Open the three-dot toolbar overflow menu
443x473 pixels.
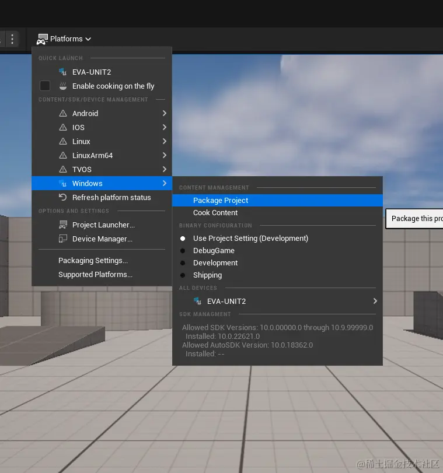(x=12, y=39)
